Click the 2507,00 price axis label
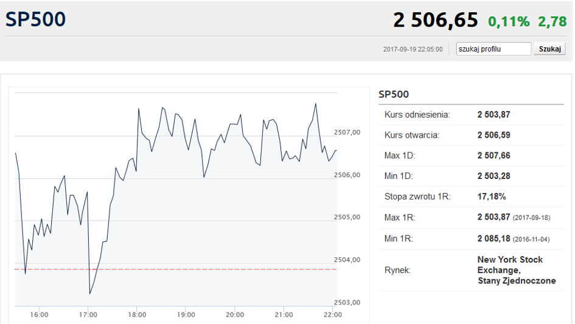 point(348,132)
